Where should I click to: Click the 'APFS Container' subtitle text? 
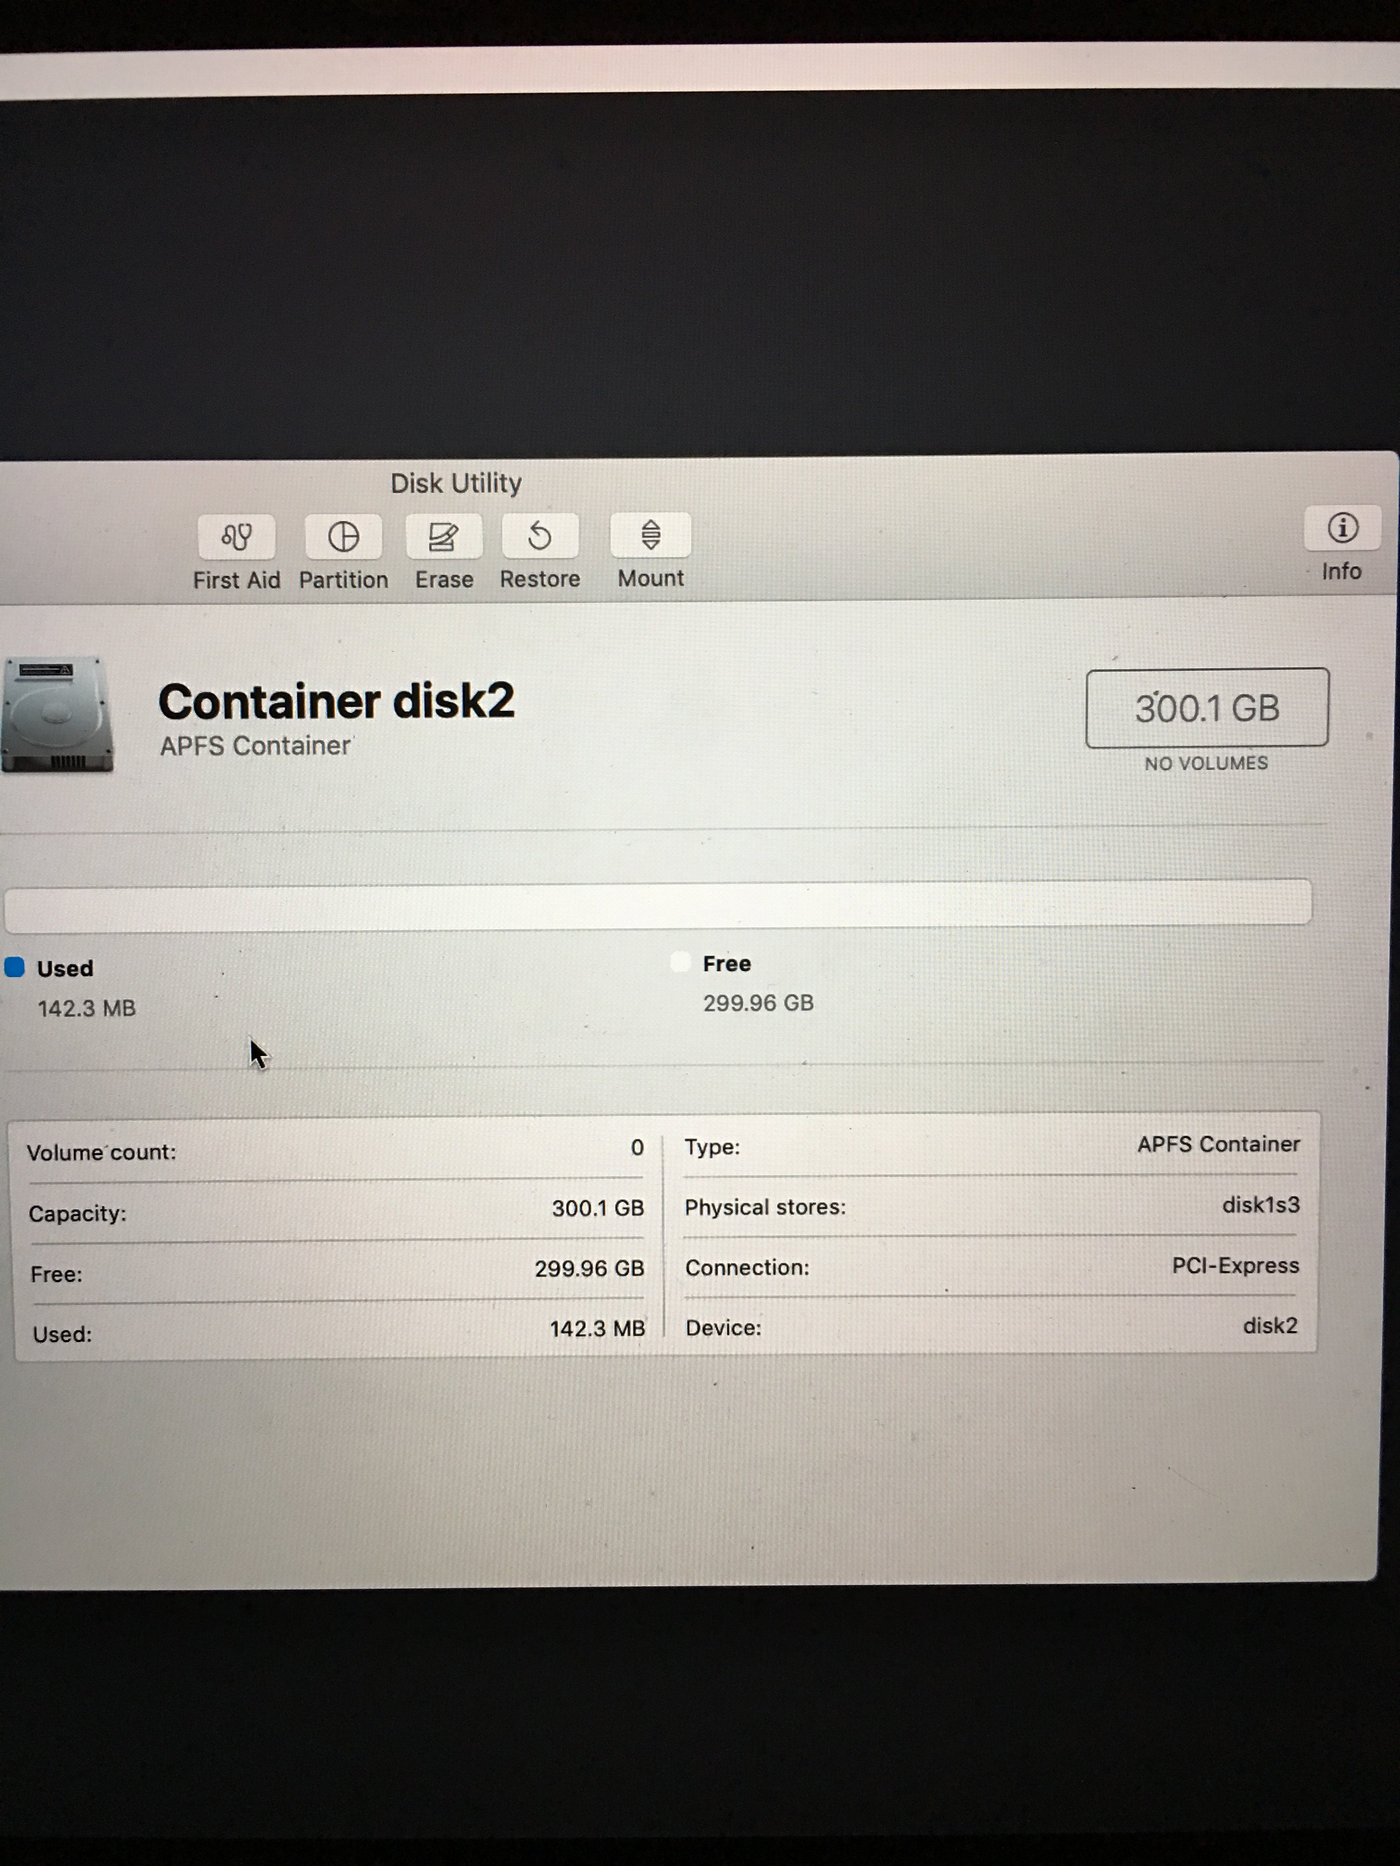[x=255, y=746]
